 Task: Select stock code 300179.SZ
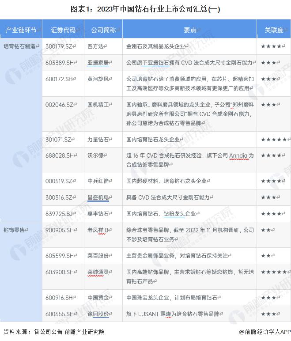point(59,46)
